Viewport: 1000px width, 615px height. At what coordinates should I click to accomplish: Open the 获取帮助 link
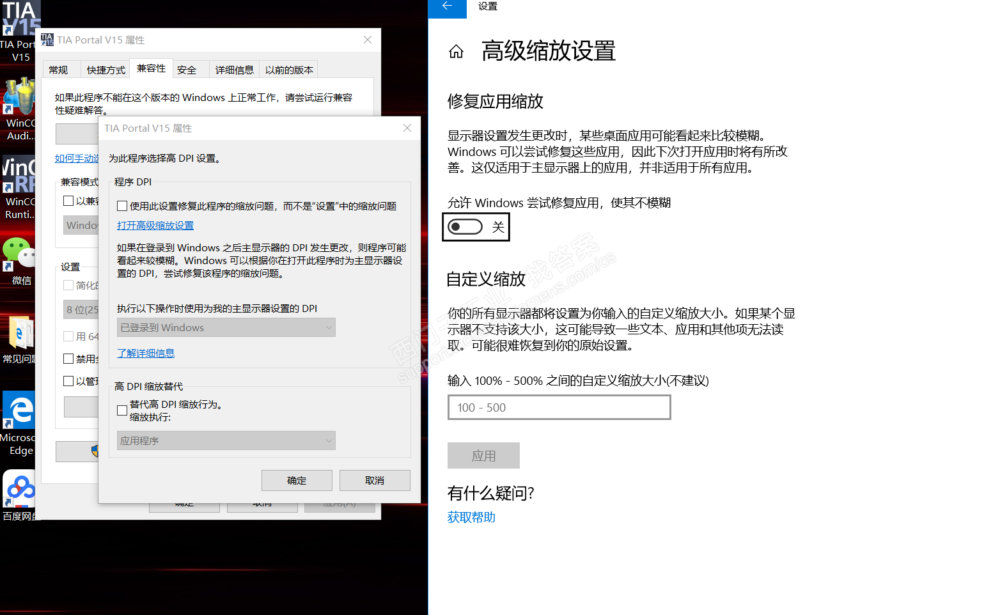pos(471,517)
